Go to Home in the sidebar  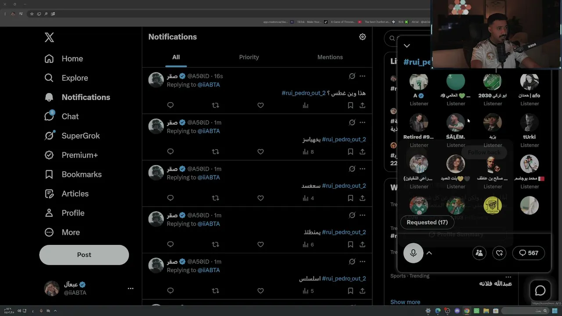64,58
